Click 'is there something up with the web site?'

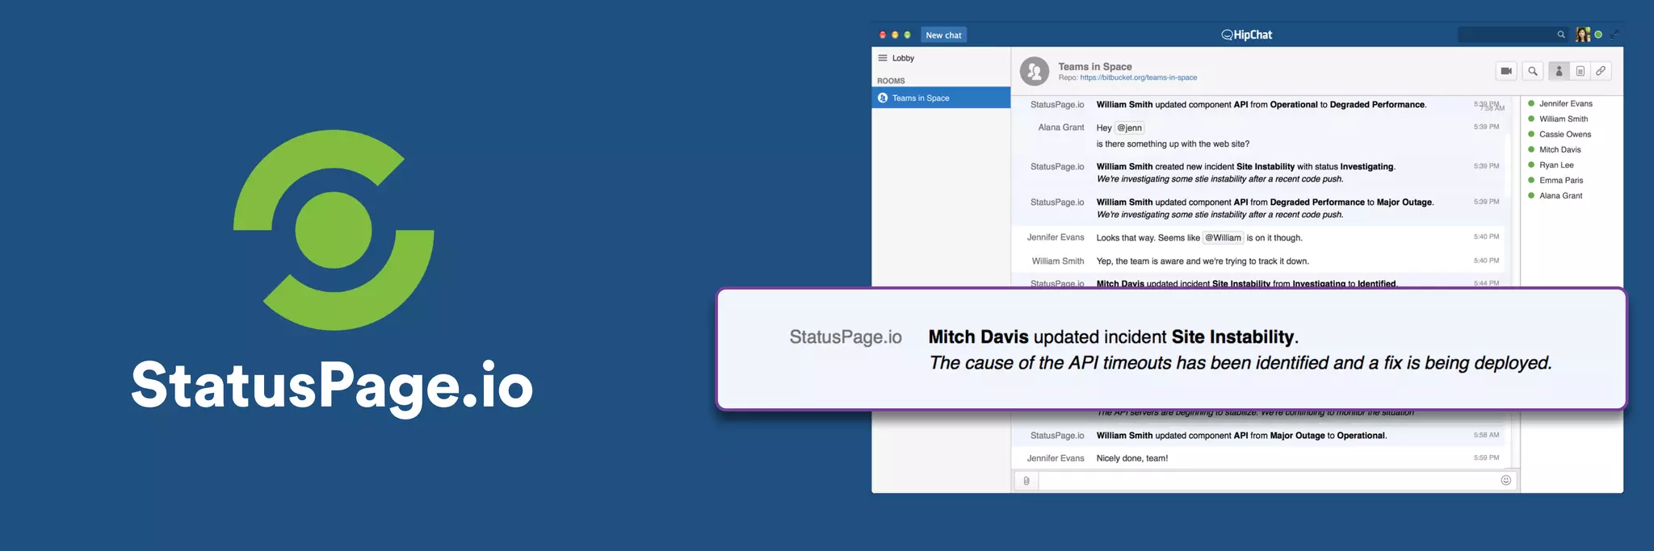1173,144
